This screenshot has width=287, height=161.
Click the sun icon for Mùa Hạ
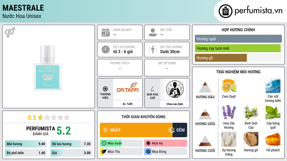[148, 143]
